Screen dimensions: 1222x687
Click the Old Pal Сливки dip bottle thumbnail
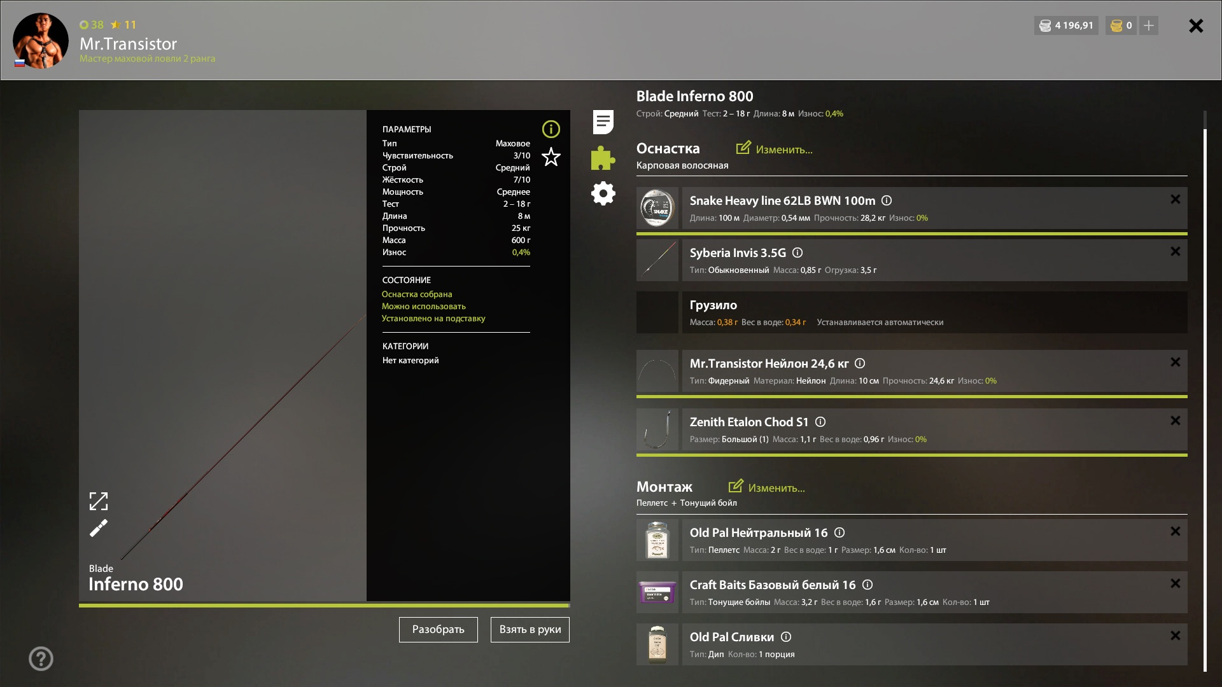pos(657,644)
